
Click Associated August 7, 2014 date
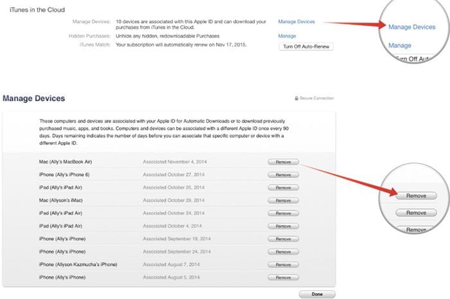(172, 264)
